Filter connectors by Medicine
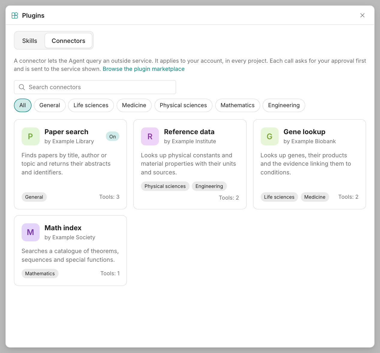The image size is (380, 353). coord(134,105)
